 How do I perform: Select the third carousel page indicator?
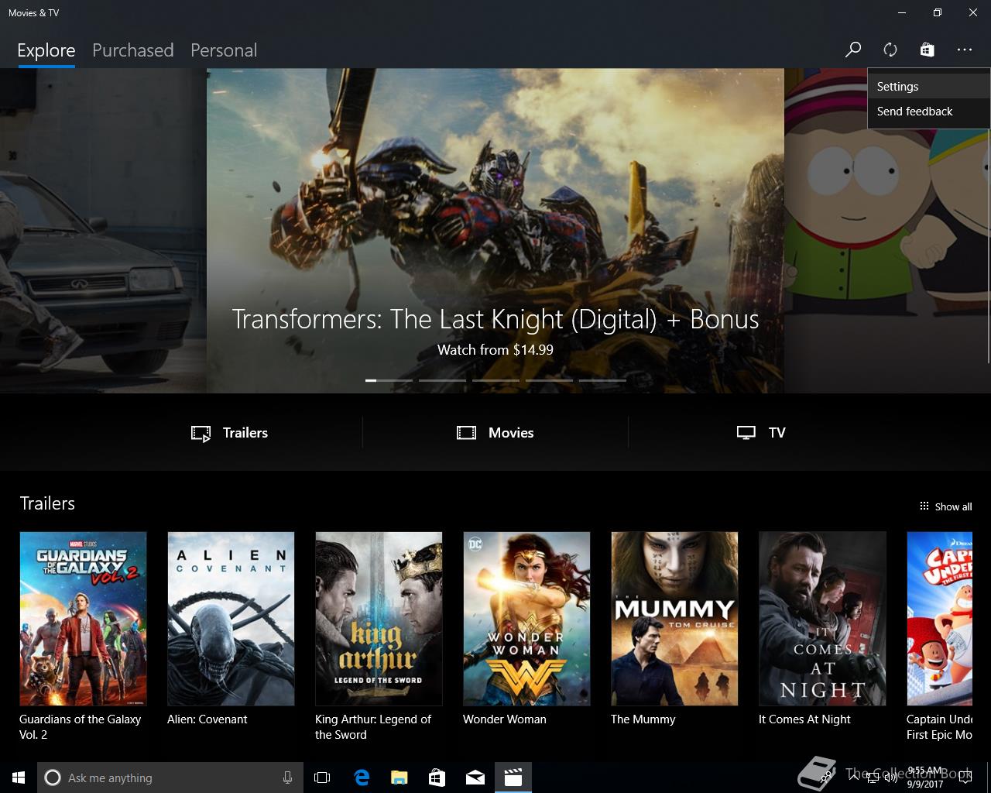tap(495, 380)
